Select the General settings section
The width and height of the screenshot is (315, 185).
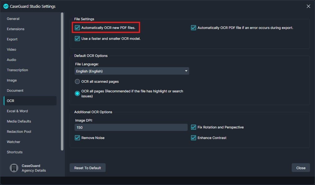[13, 19]
